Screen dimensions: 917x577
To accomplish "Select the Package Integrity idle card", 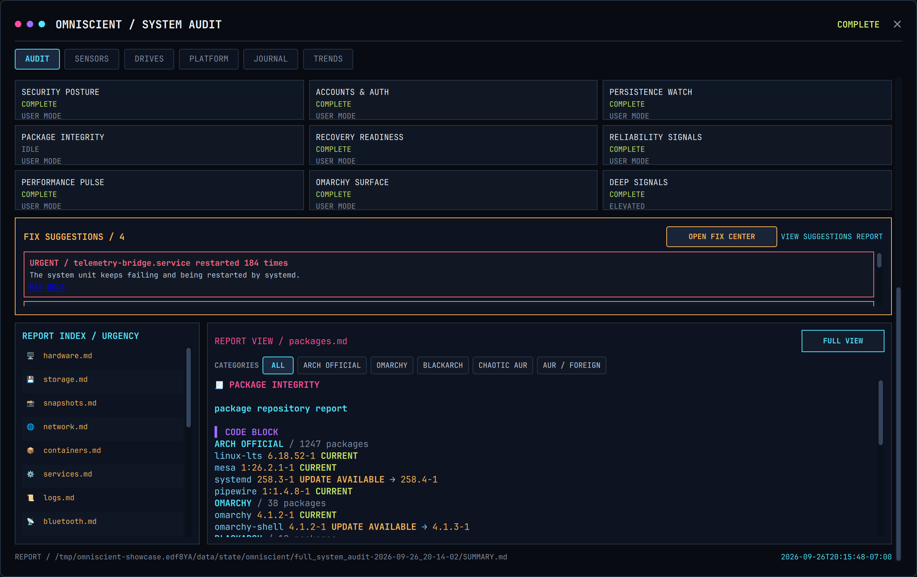I will click(x=159, y=145).
